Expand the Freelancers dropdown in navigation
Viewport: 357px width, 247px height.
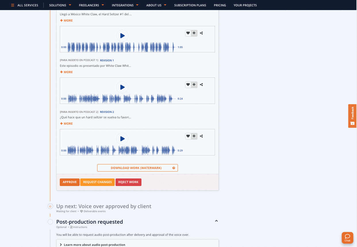tap(91, 5)
